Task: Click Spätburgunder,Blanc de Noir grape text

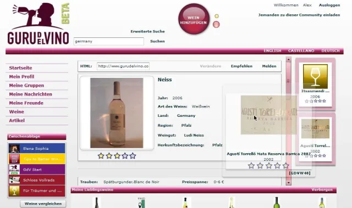Action: 131,182
